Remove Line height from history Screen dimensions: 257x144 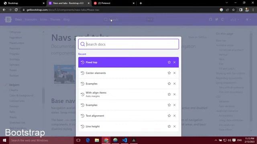[174, 126]
